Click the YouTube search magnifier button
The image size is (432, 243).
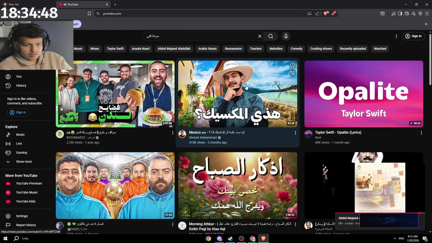point(271,36)
